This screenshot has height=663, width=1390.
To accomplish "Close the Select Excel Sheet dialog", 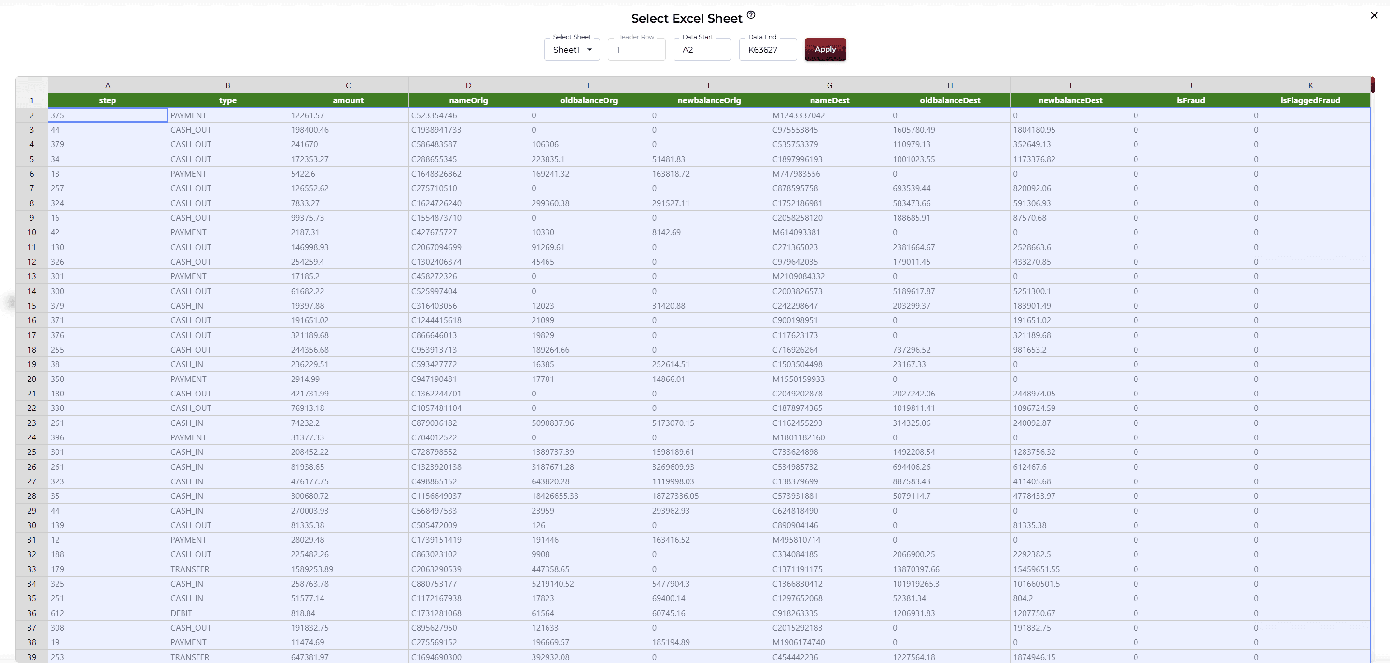I will (1374, 15).
